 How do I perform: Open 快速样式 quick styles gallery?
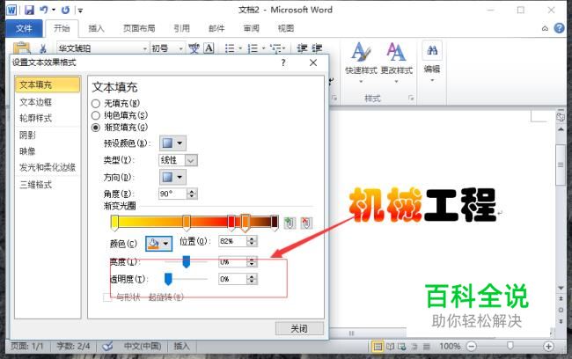click(361, 62)
